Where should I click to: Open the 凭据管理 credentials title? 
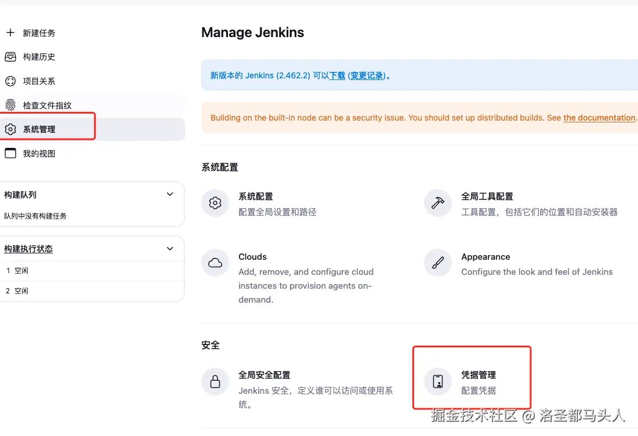(x=478, y=375)
